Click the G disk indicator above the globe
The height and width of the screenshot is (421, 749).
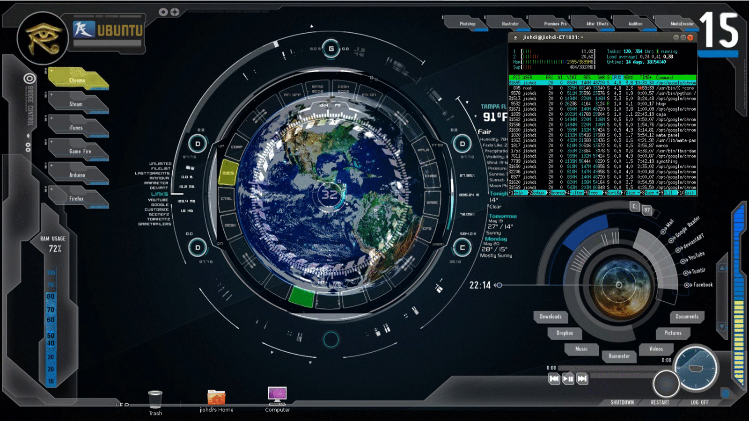pos(331,49)
